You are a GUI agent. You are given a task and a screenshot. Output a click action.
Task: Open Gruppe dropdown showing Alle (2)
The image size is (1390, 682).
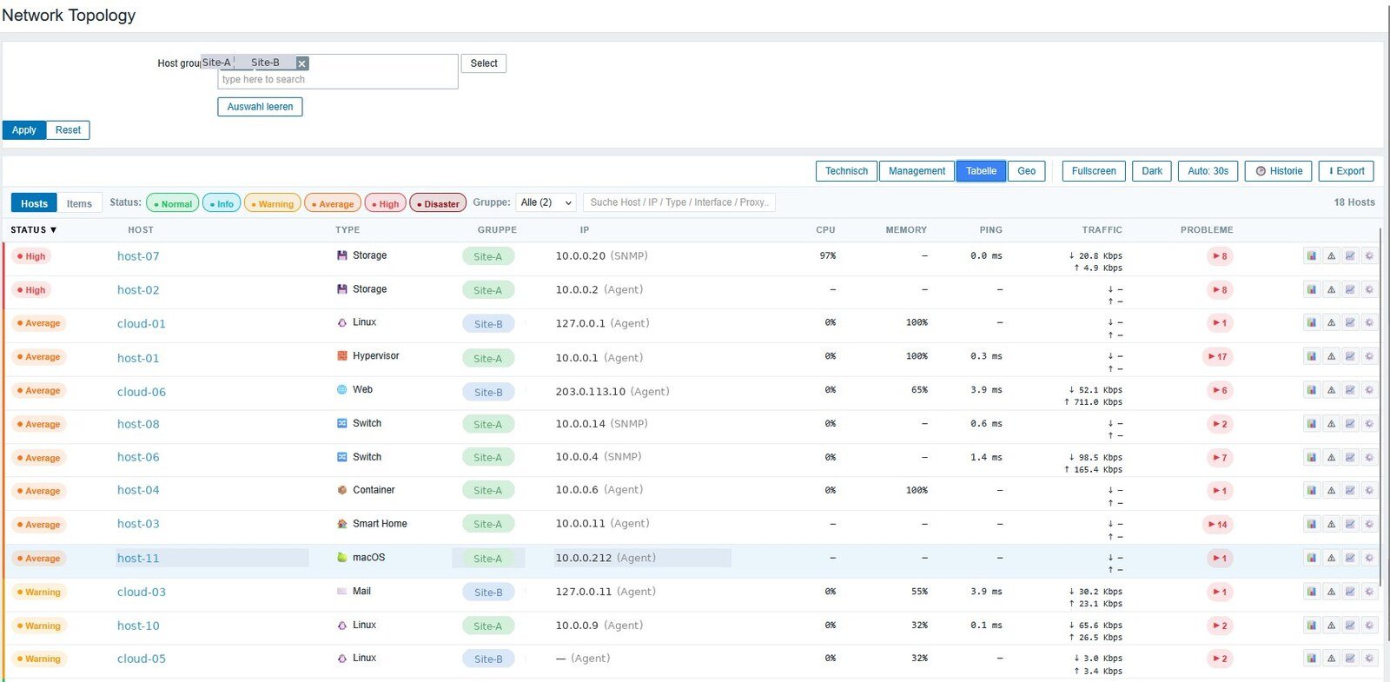tap(546, 202)
